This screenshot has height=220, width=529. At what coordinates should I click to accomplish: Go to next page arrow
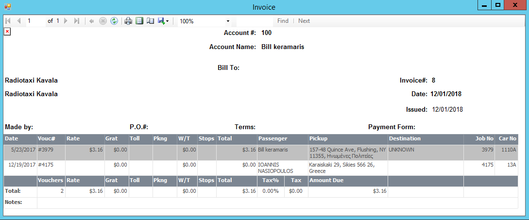66,21
